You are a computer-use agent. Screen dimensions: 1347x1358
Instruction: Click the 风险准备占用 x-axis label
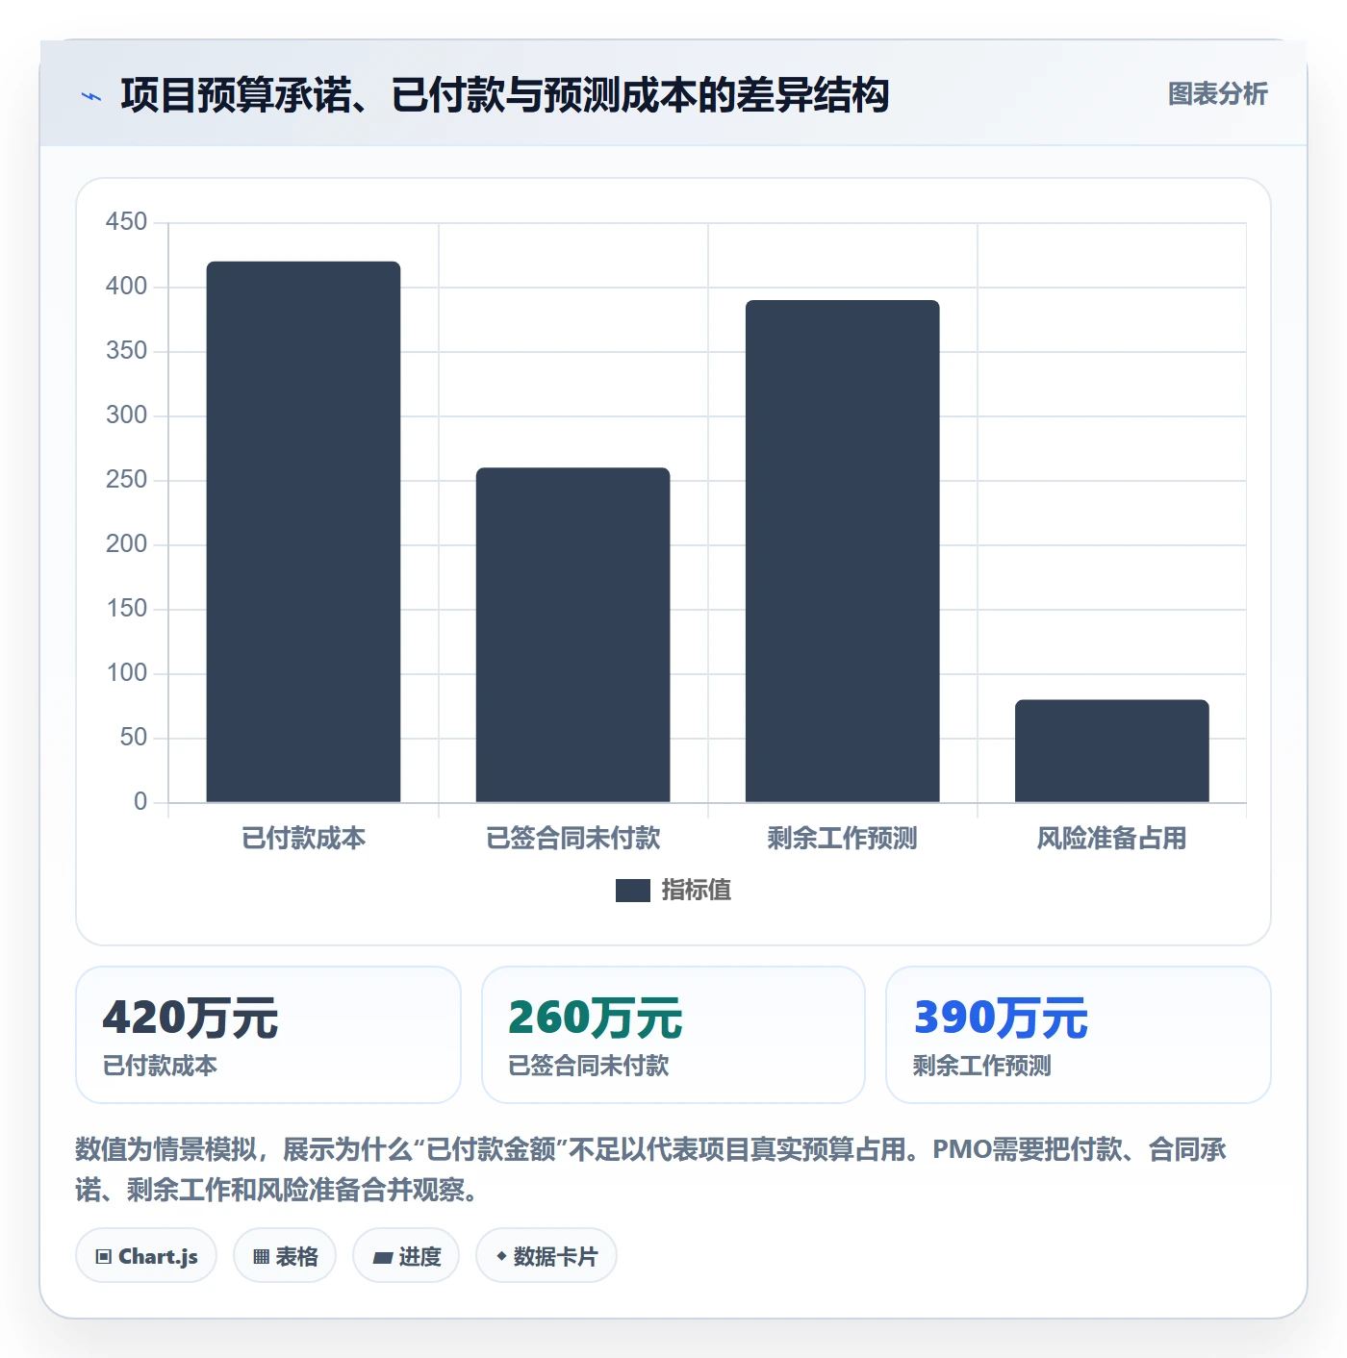(x=1111, y=839)
